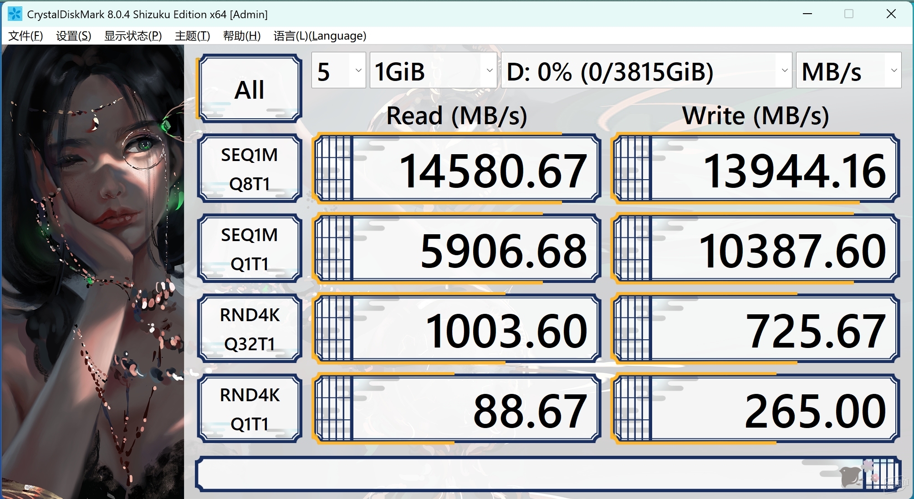The image size is (914, 499).
Task: Click the RND4K Q1T1 read value 88.67
Action: tap(457, 409)
